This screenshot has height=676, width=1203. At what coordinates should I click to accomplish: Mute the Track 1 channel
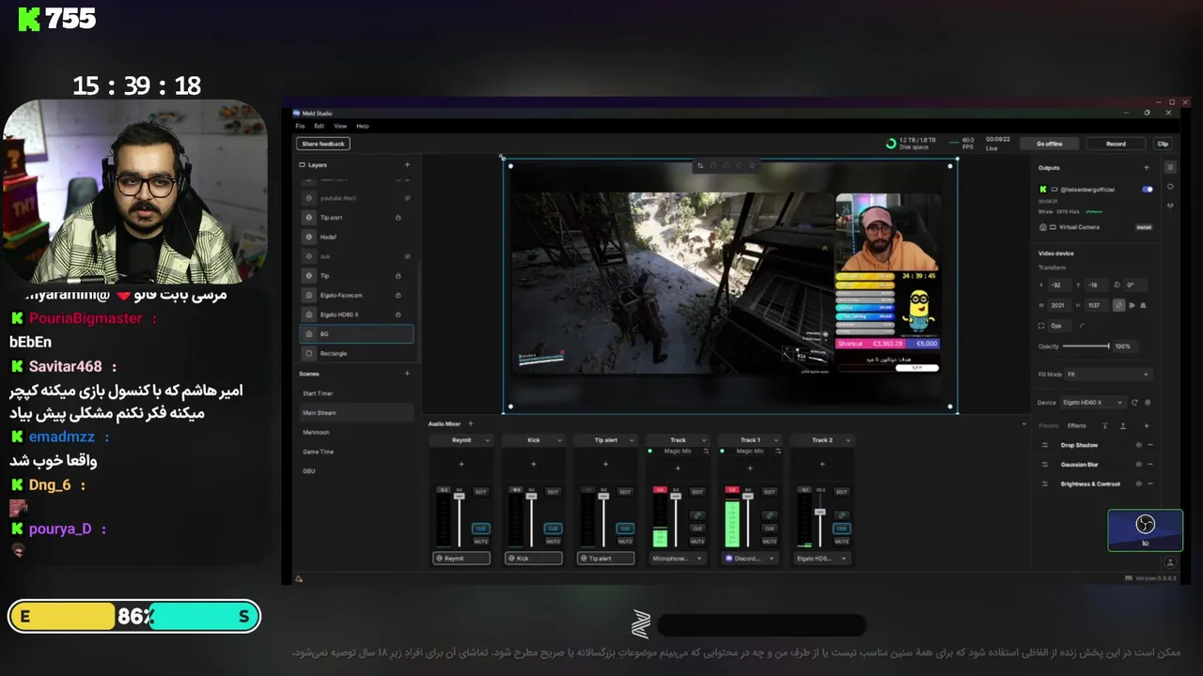tap(769, 542)
